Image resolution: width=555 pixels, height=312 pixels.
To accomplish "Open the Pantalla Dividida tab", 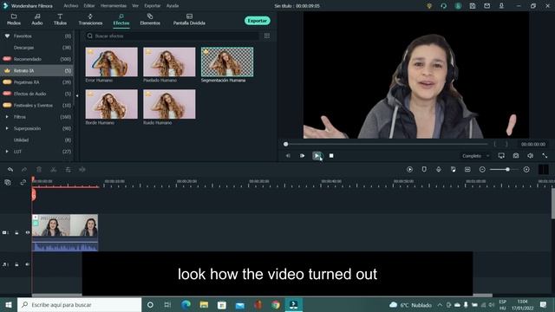I will coord(189,19).
